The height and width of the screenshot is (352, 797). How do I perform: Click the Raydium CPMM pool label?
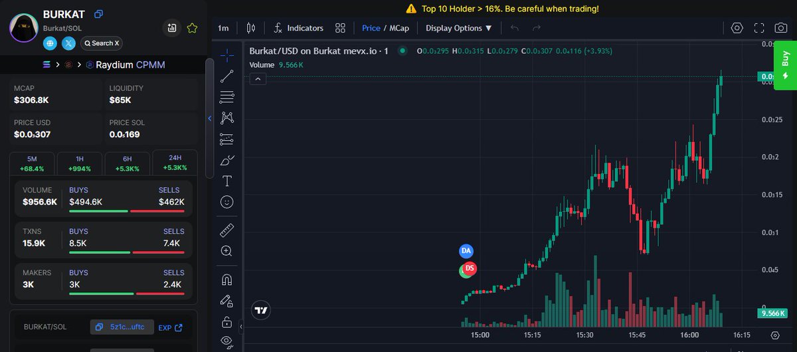click(125, 65)
